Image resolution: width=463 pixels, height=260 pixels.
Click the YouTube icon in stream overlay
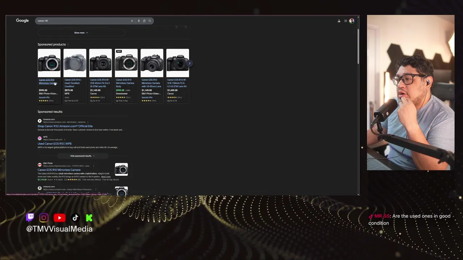point(60,218)
